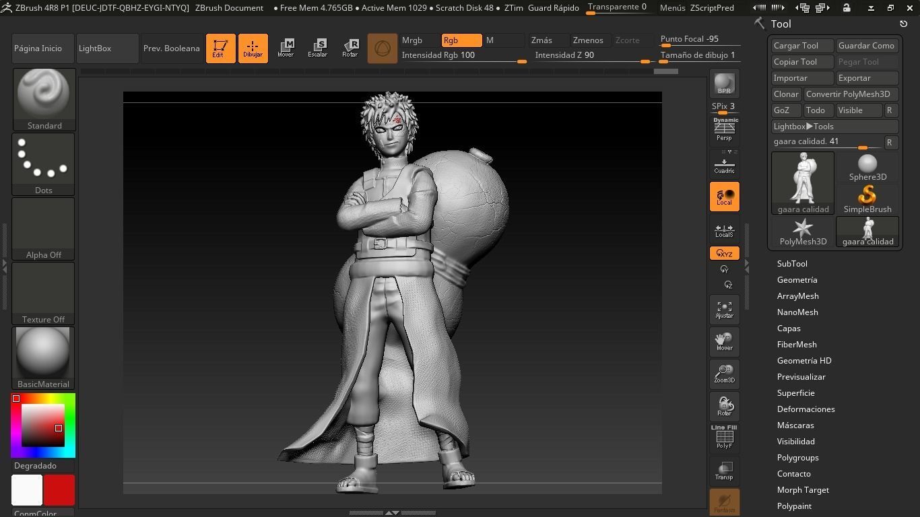Viewport: 920px width, 517px height.
Task: Toggle Rgb paint mode
Action: pyautogui.click(x=461, y=40)
